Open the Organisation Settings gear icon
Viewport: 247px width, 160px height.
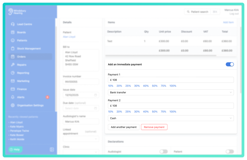[x=13, y=105]
